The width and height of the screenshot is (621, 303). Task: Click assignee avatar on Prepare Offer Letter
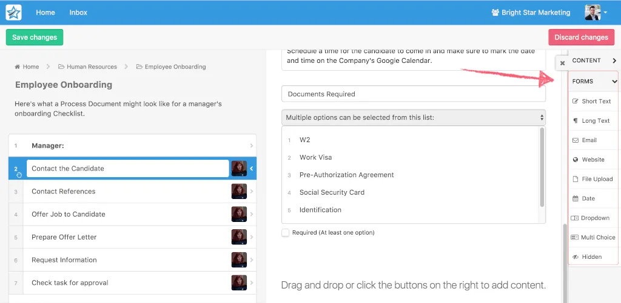(239, 237)
